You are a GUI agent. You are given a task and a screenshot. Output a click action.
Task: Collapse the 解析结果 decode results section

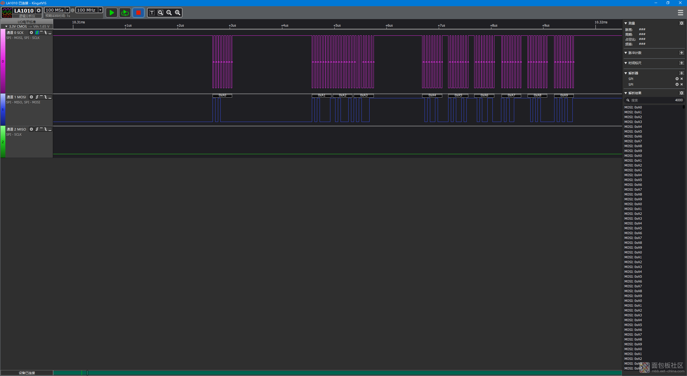click(x=626, y=93)
